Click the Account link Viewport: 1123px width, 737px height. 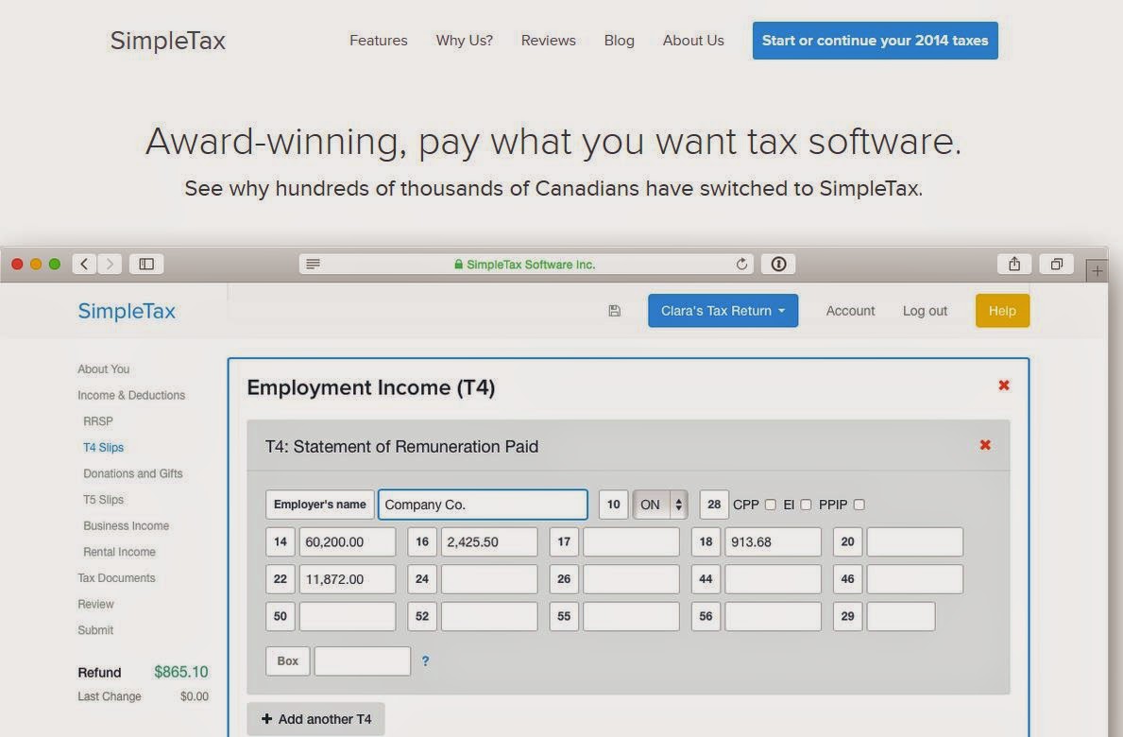tap(850, 311)
